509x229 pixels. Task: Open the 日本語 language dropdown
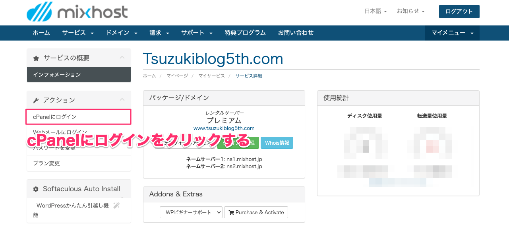pyautogui.click(x=375, y=11)
